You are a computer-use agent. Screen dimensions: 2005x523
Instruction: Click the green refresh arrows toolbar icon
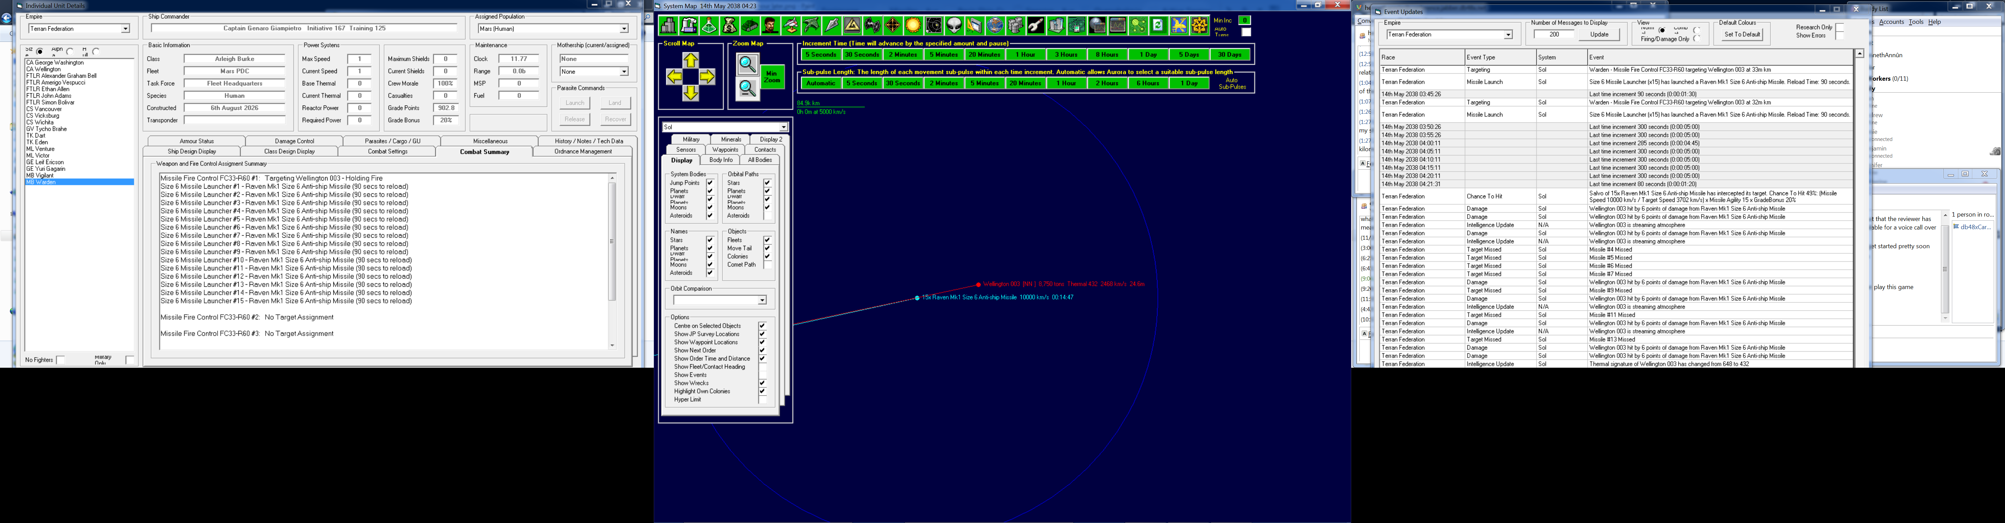point(1158,26)
